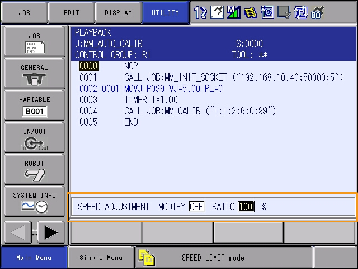358x269 pixels.
Task: Click the yellow security mode icon
Action: [x=250, y=13]
